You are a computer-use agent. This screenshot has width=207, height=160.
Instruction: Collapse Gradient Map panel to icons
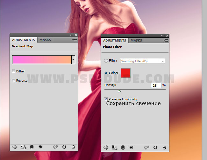pos(71,35)
